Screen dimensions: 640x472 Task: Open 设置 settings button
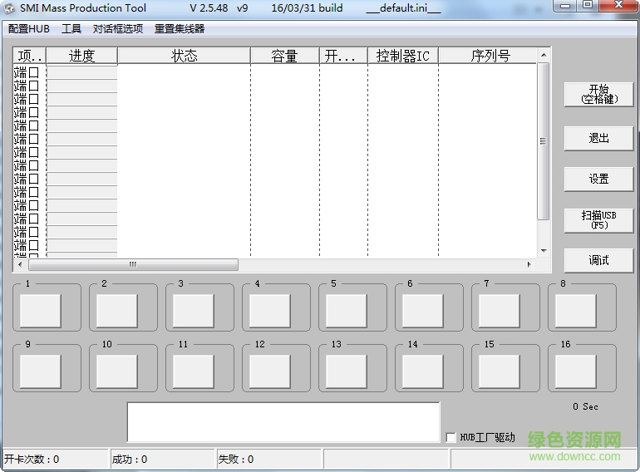(x=598, y=179)
